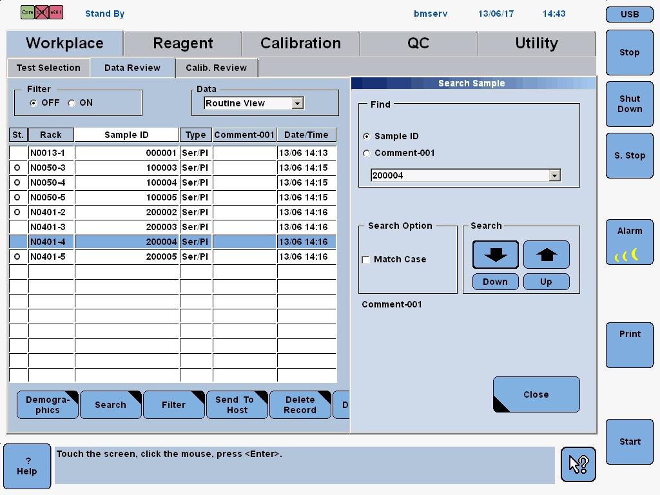
Task: Select row with rack N0050-5
Action: (x=173, y=197)
